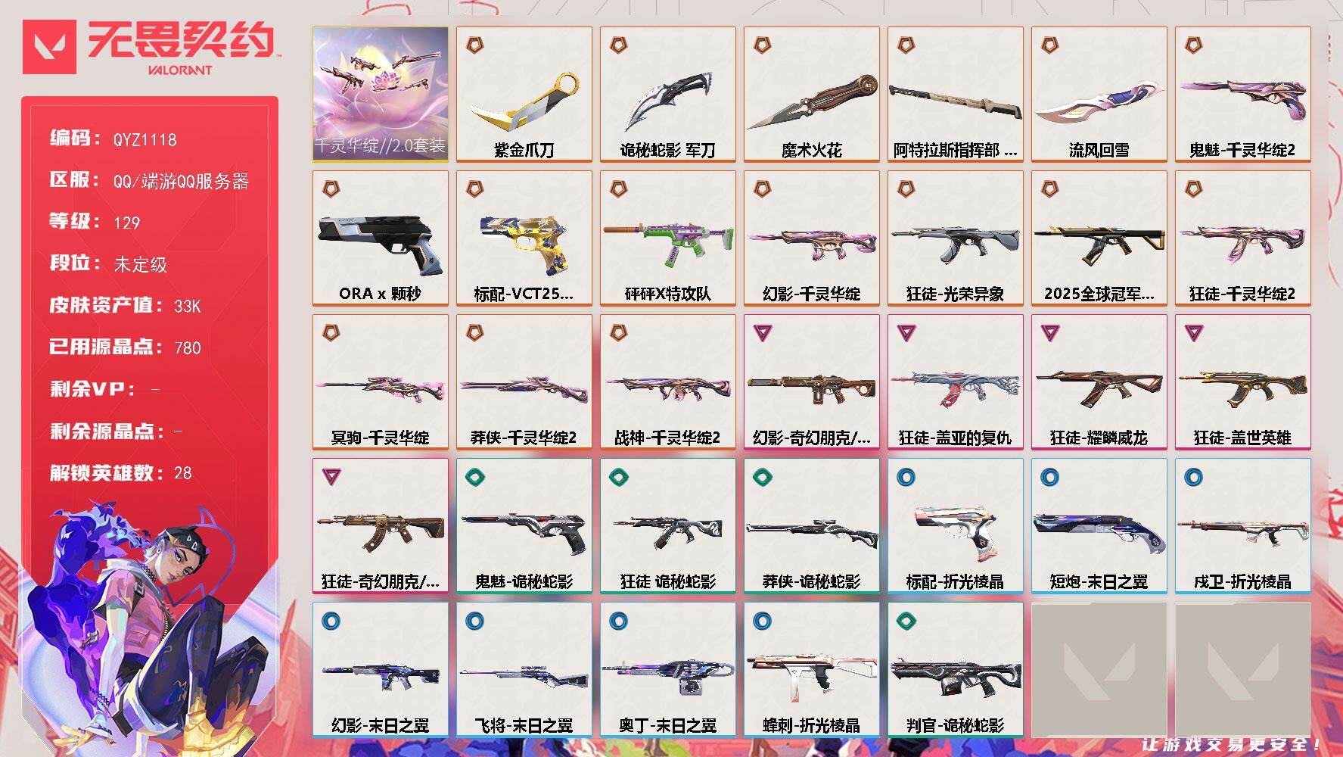Click the first empty placeholder skin slot

point(1099,670)
